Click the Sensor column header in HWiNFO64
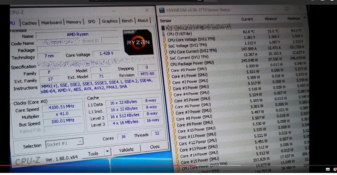337x175 pixels. pos(165,21)
